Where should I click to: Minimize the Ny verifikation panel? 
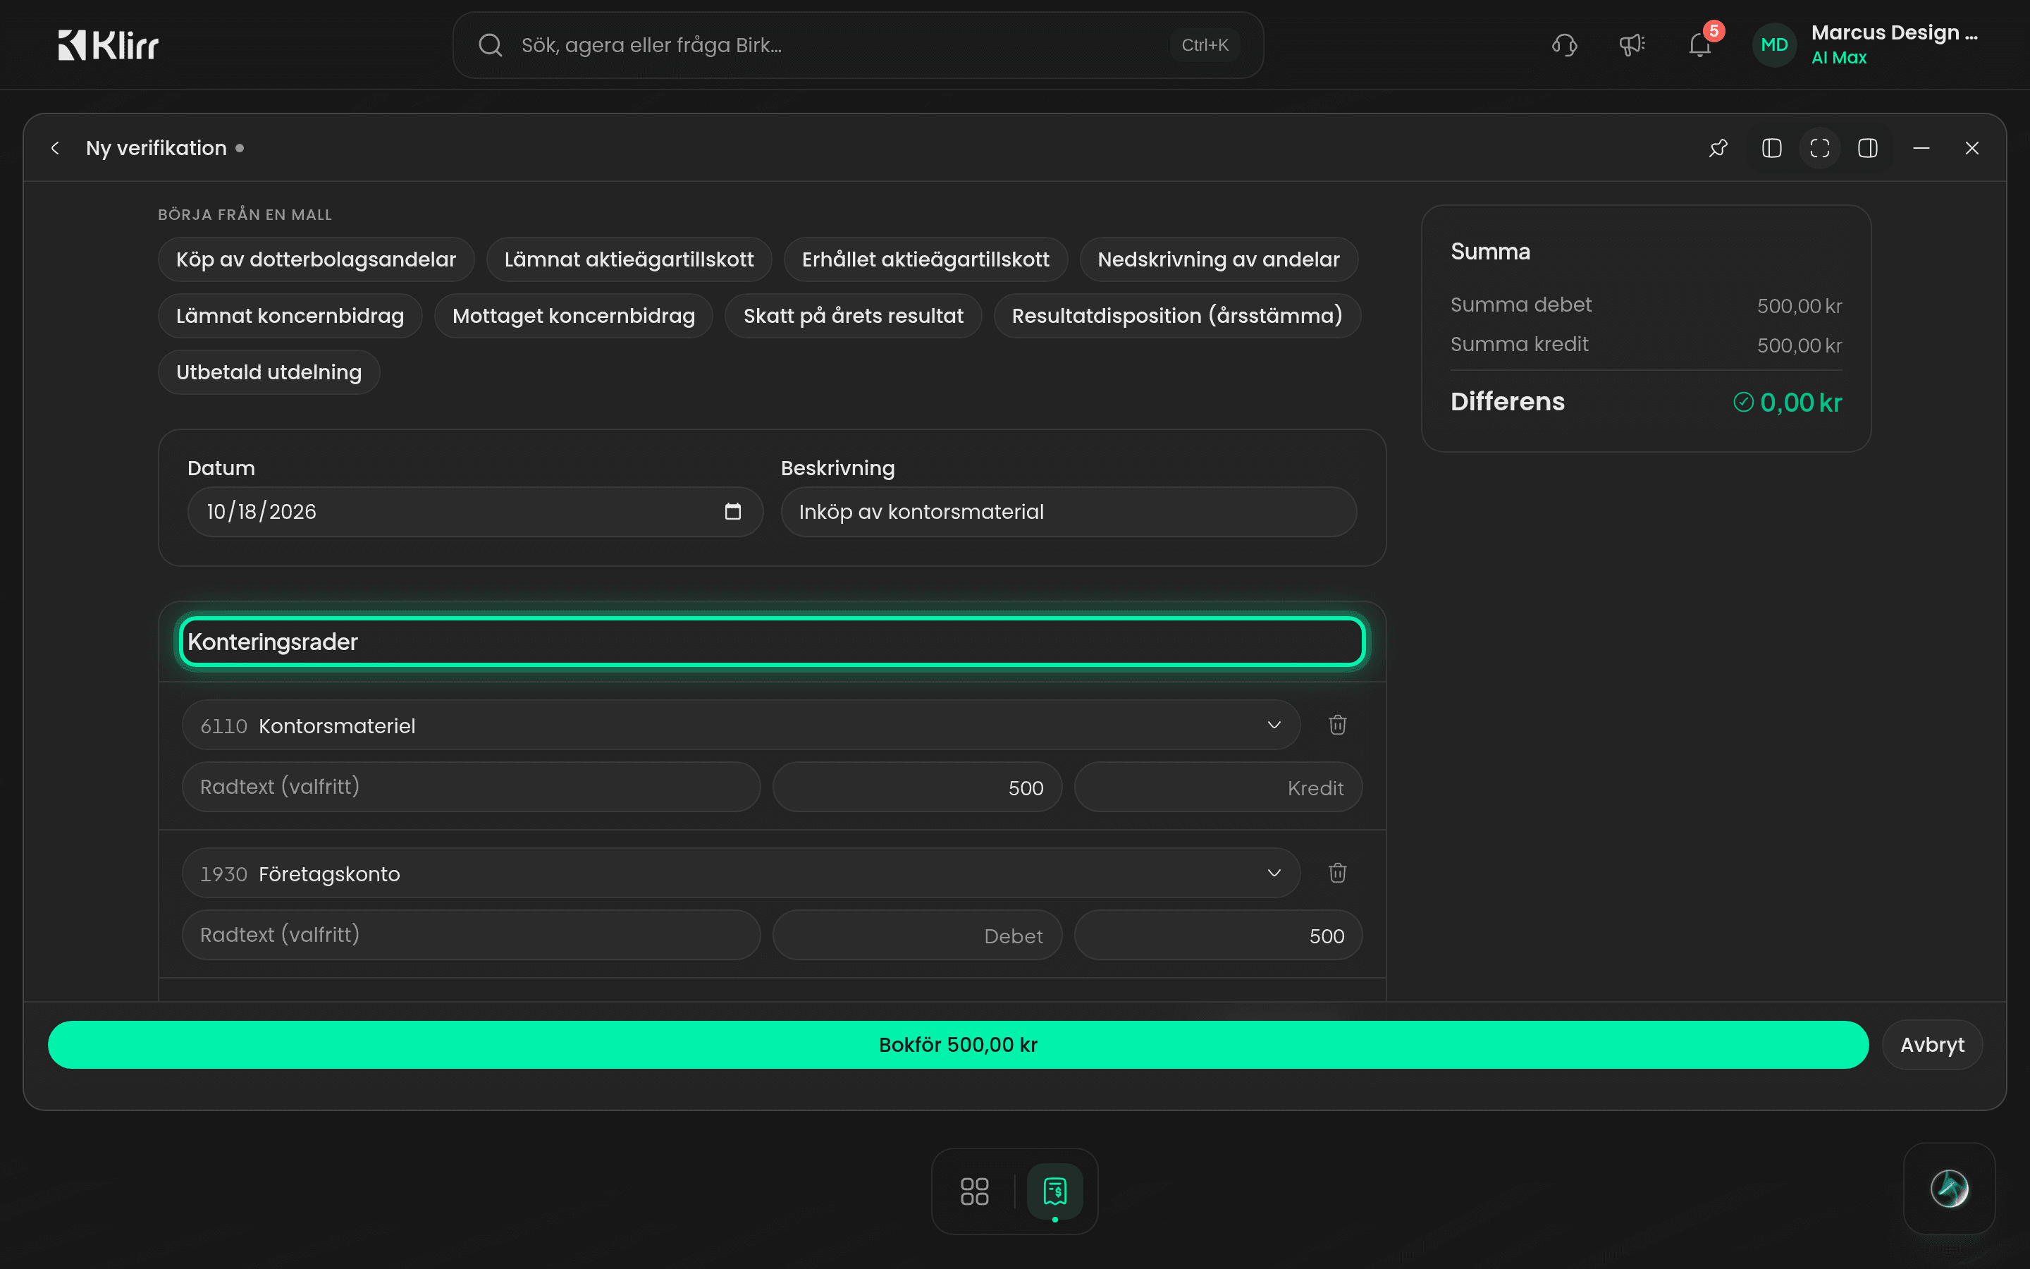click(x=1921, y=149)
